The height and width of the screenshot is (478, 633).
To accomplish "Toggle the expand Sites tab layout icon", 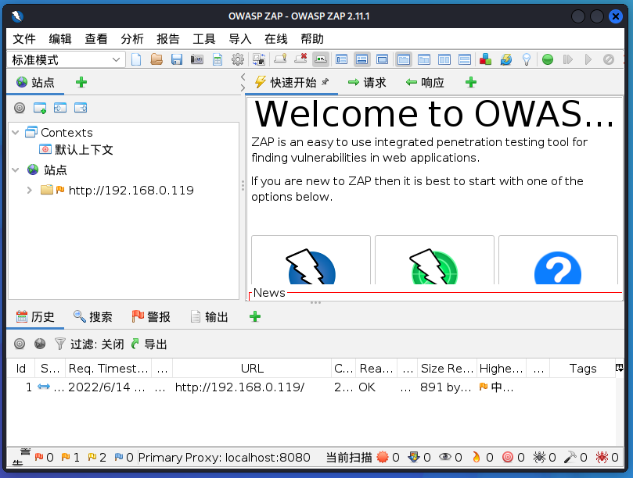I will tap(341, 59).
